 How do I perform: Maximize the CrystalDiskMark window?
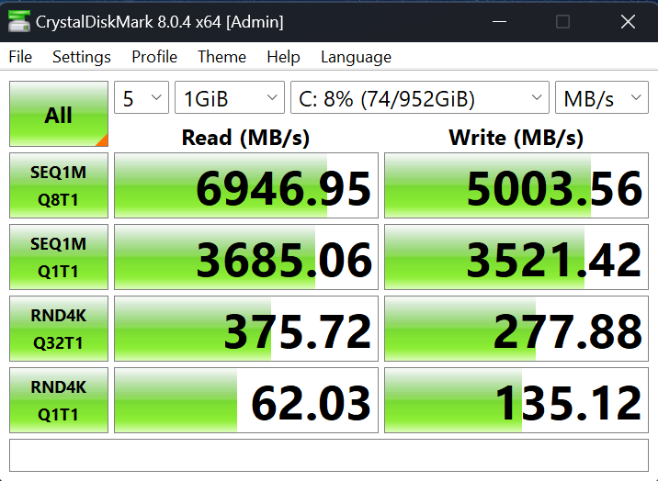(562, 21)
